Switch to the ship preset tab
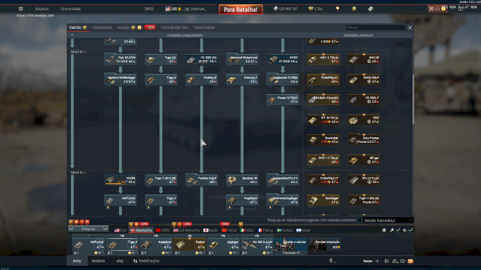 coord(120,261)
